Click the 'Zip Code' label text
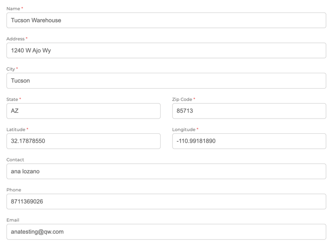 (182, 99)
